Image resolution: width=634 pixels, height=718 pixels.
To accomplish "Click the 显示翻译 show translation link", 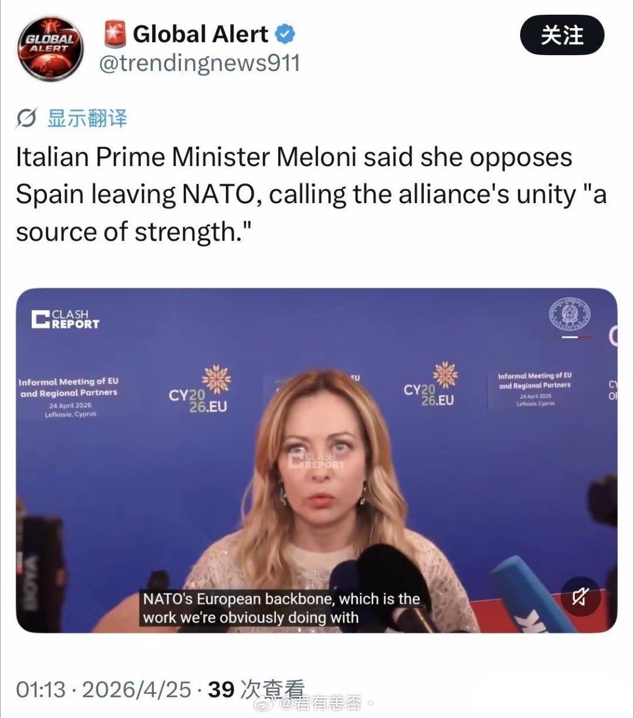I will click(x=86, y=119).
